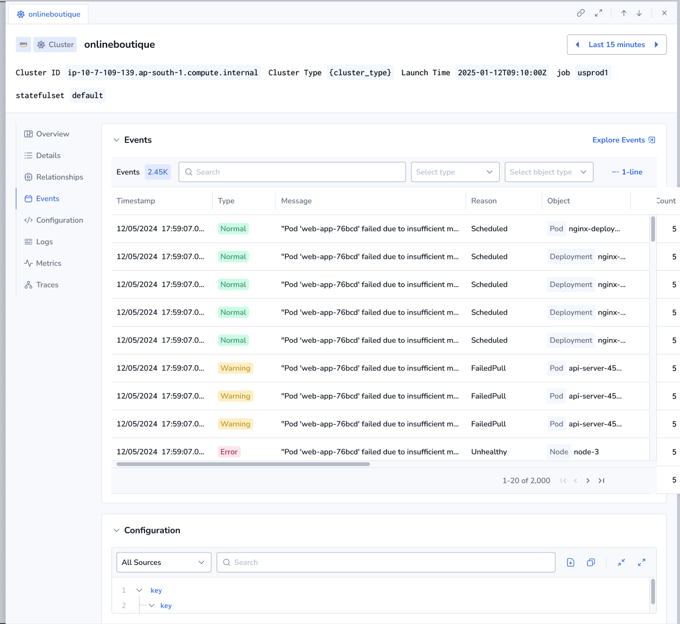Go to previous page of events
This screenshot has height=624, width=680.
(576, 480)
